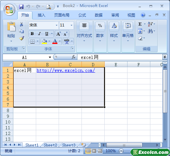170x156 pixels.
Task: Redo the last action
Action: pos(38,7)
